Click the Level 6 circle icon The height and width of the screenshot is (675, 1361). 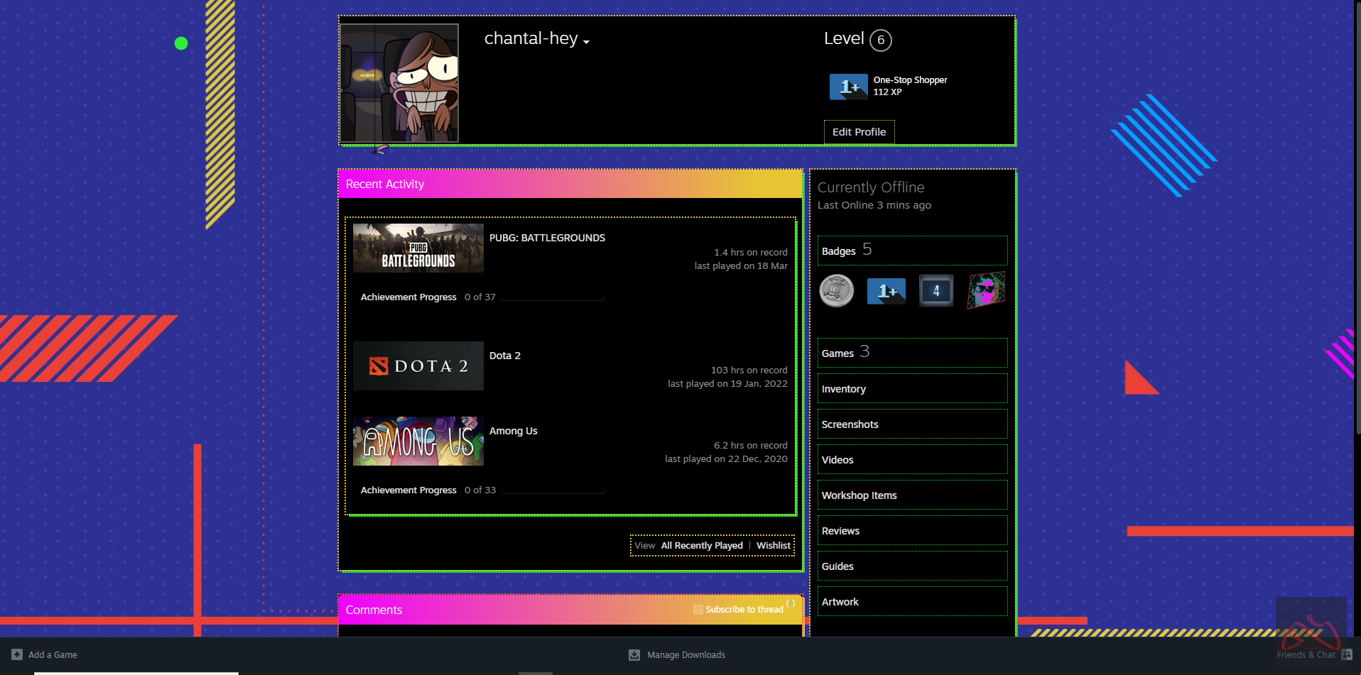(881, 40)
